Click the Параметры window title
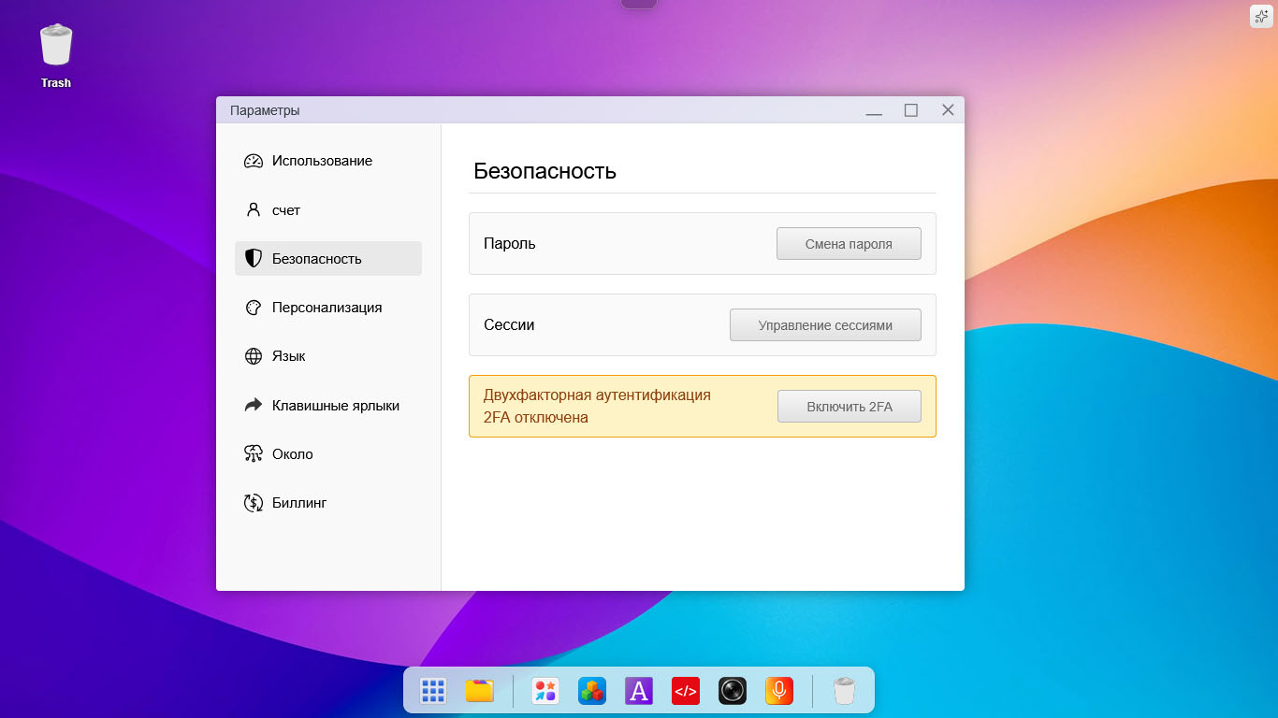 point(265,110)
